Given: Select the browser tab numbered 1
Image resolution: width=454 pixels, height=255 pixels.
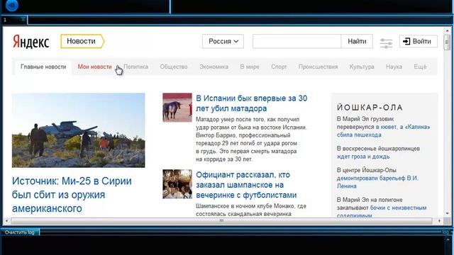Looking at the screenshot, I should pos(14,20).
